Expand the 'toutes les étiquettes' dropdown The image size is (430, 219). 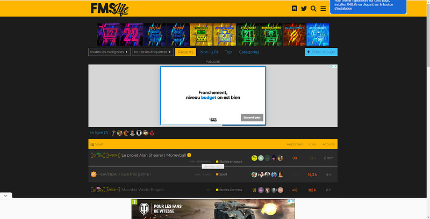153,52
